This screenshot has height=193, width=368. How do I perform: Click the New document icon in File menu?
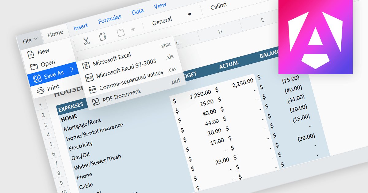(x=31, y=54)
